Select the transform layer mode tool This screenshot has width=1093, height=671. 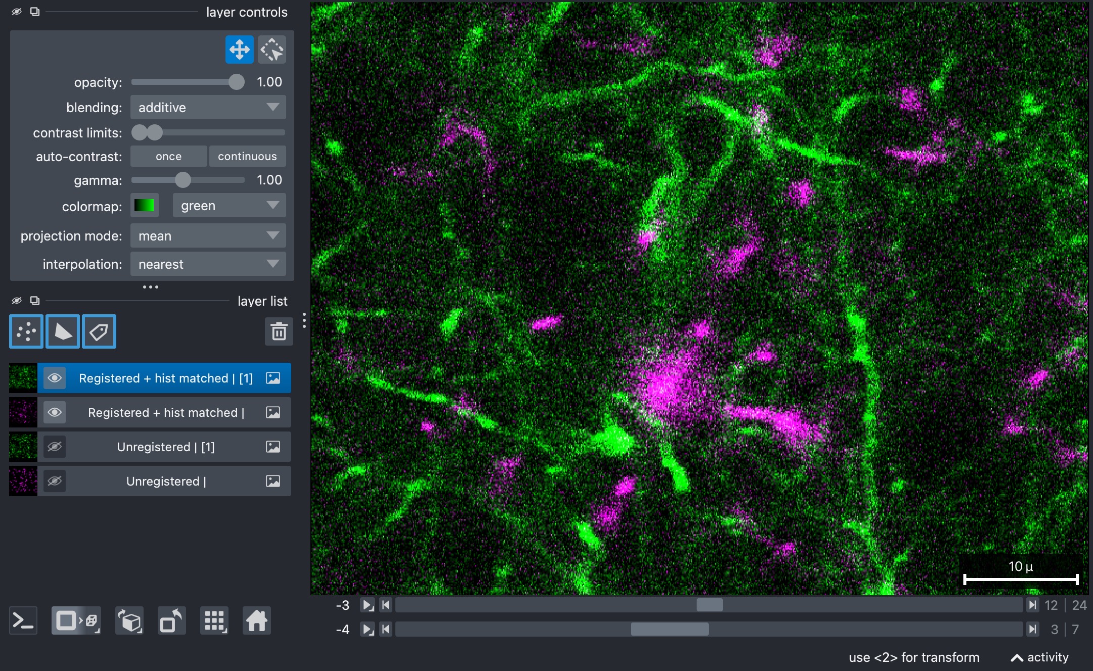pyautogui.click(x=272, y=50)
